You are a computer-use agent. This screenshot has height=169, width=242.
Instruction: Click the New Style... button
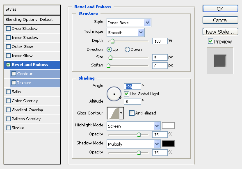220,32
